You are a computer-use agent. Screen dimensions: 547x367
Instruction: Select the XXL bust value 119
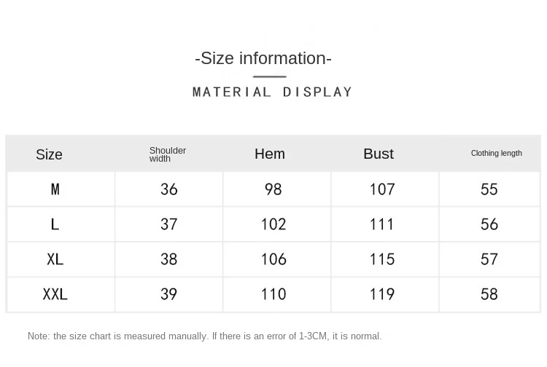coord(382,294)
